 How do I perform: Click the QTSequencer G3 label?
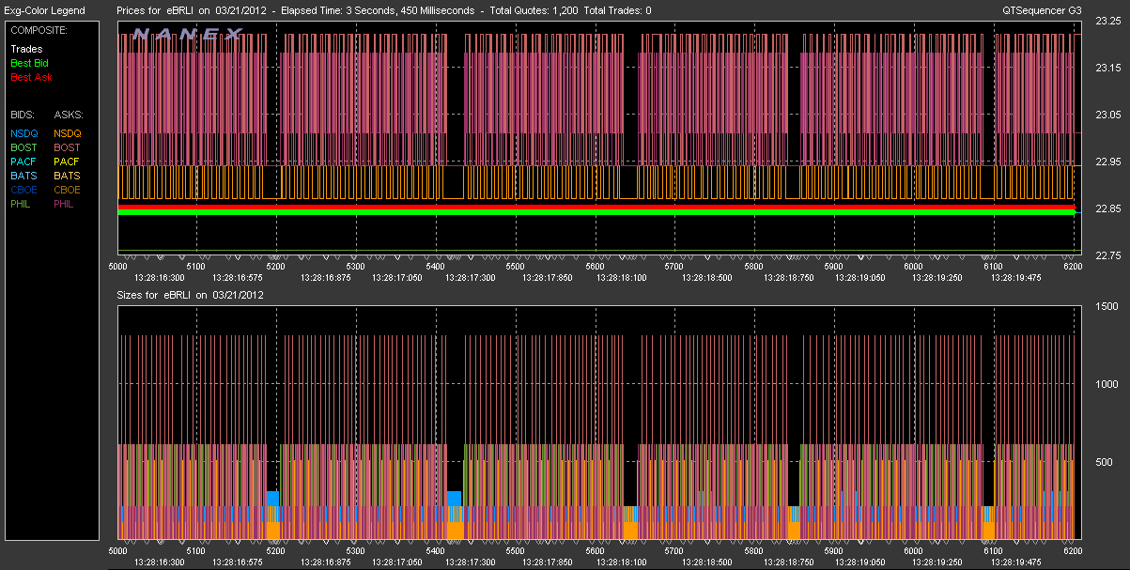point(1044,10)
